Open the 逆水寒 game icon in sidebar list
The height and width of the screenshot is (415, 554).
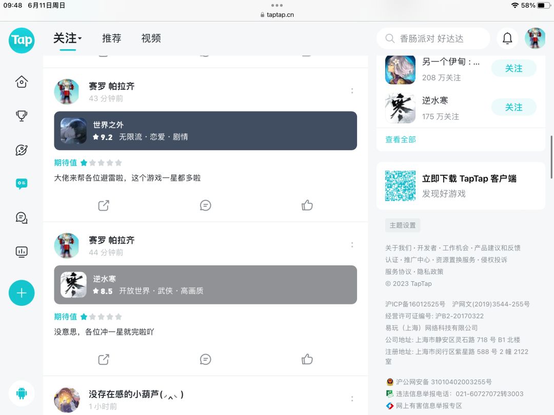tap(400, 108)
